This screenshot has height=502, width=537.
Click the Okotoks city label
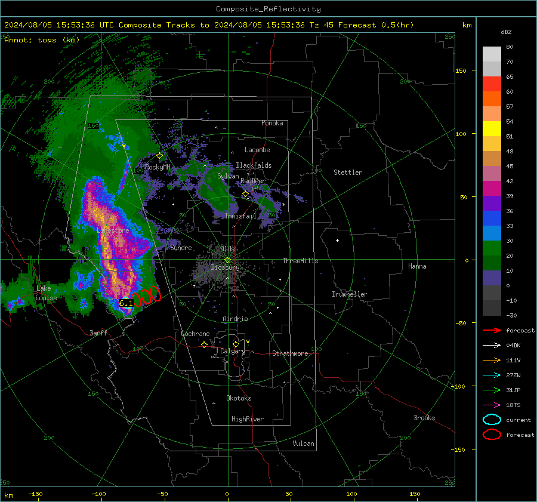(239, 398)
